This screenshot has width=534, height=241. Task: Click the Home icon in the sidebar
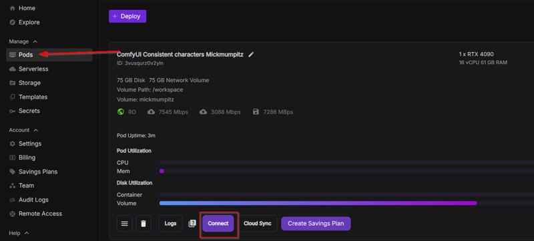(13, 8)
